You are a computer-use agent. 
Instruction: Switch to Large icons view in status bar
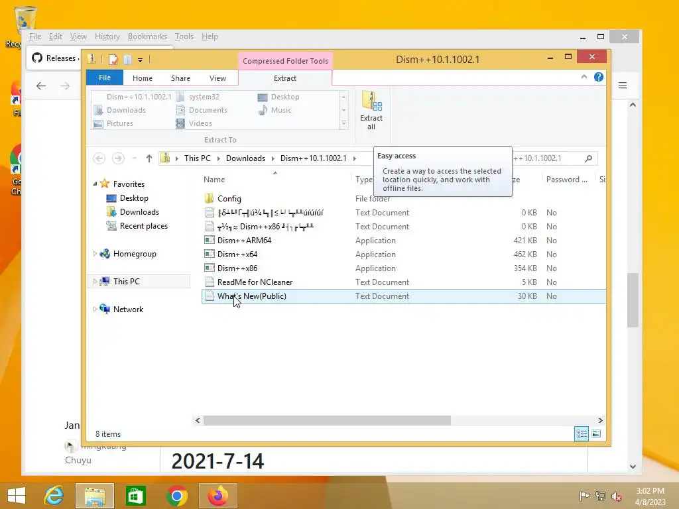click(596, 433)
